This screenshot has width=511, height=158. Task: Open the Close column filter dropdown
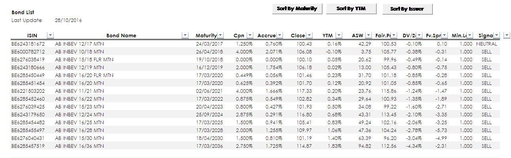point(309,36)
